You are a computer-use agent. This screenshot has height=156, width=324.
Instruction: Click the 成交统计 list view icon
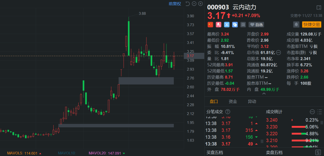[x=320, y=112]
